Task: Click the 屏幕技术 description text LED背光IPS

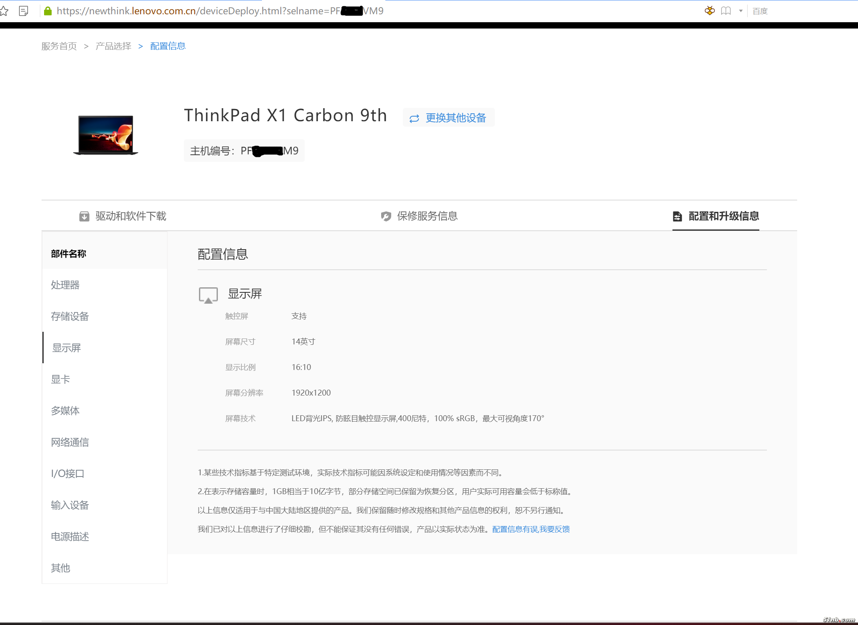Action: tap(418, 419)
